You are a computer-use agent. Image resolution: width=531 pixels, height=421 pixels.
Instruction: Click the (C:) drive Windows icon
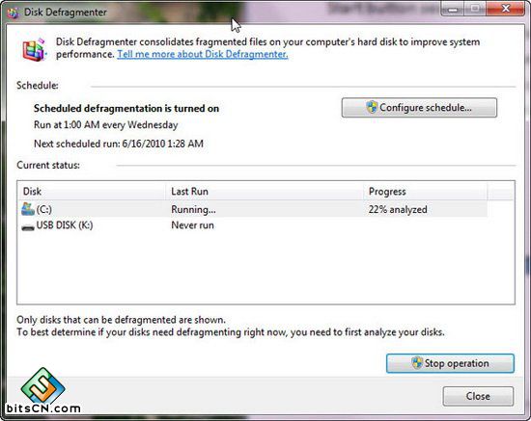[x=28, y=209]
